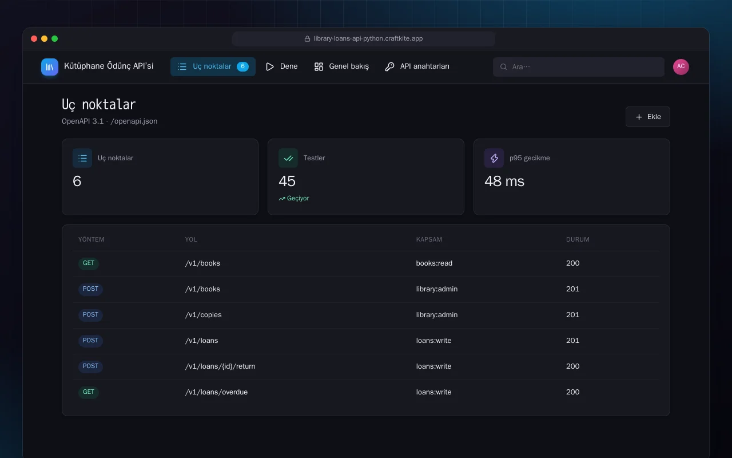Click the KAPSAM column header

click(x=429, y=239)
